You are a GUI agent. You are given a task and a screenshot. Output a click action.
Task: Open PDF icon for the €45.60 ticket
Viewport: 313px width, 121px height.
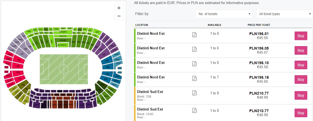[194, 78]
